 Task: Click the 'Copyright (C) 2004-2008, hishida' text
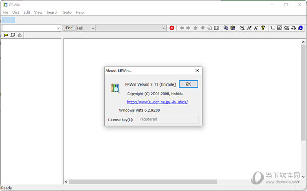coord(155,94)
